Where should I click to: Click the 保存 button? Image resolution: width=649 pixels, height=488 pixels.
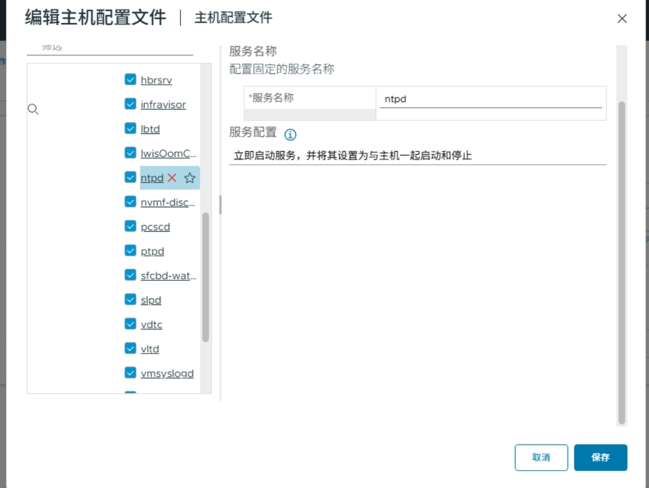click(x=600, y=457)
